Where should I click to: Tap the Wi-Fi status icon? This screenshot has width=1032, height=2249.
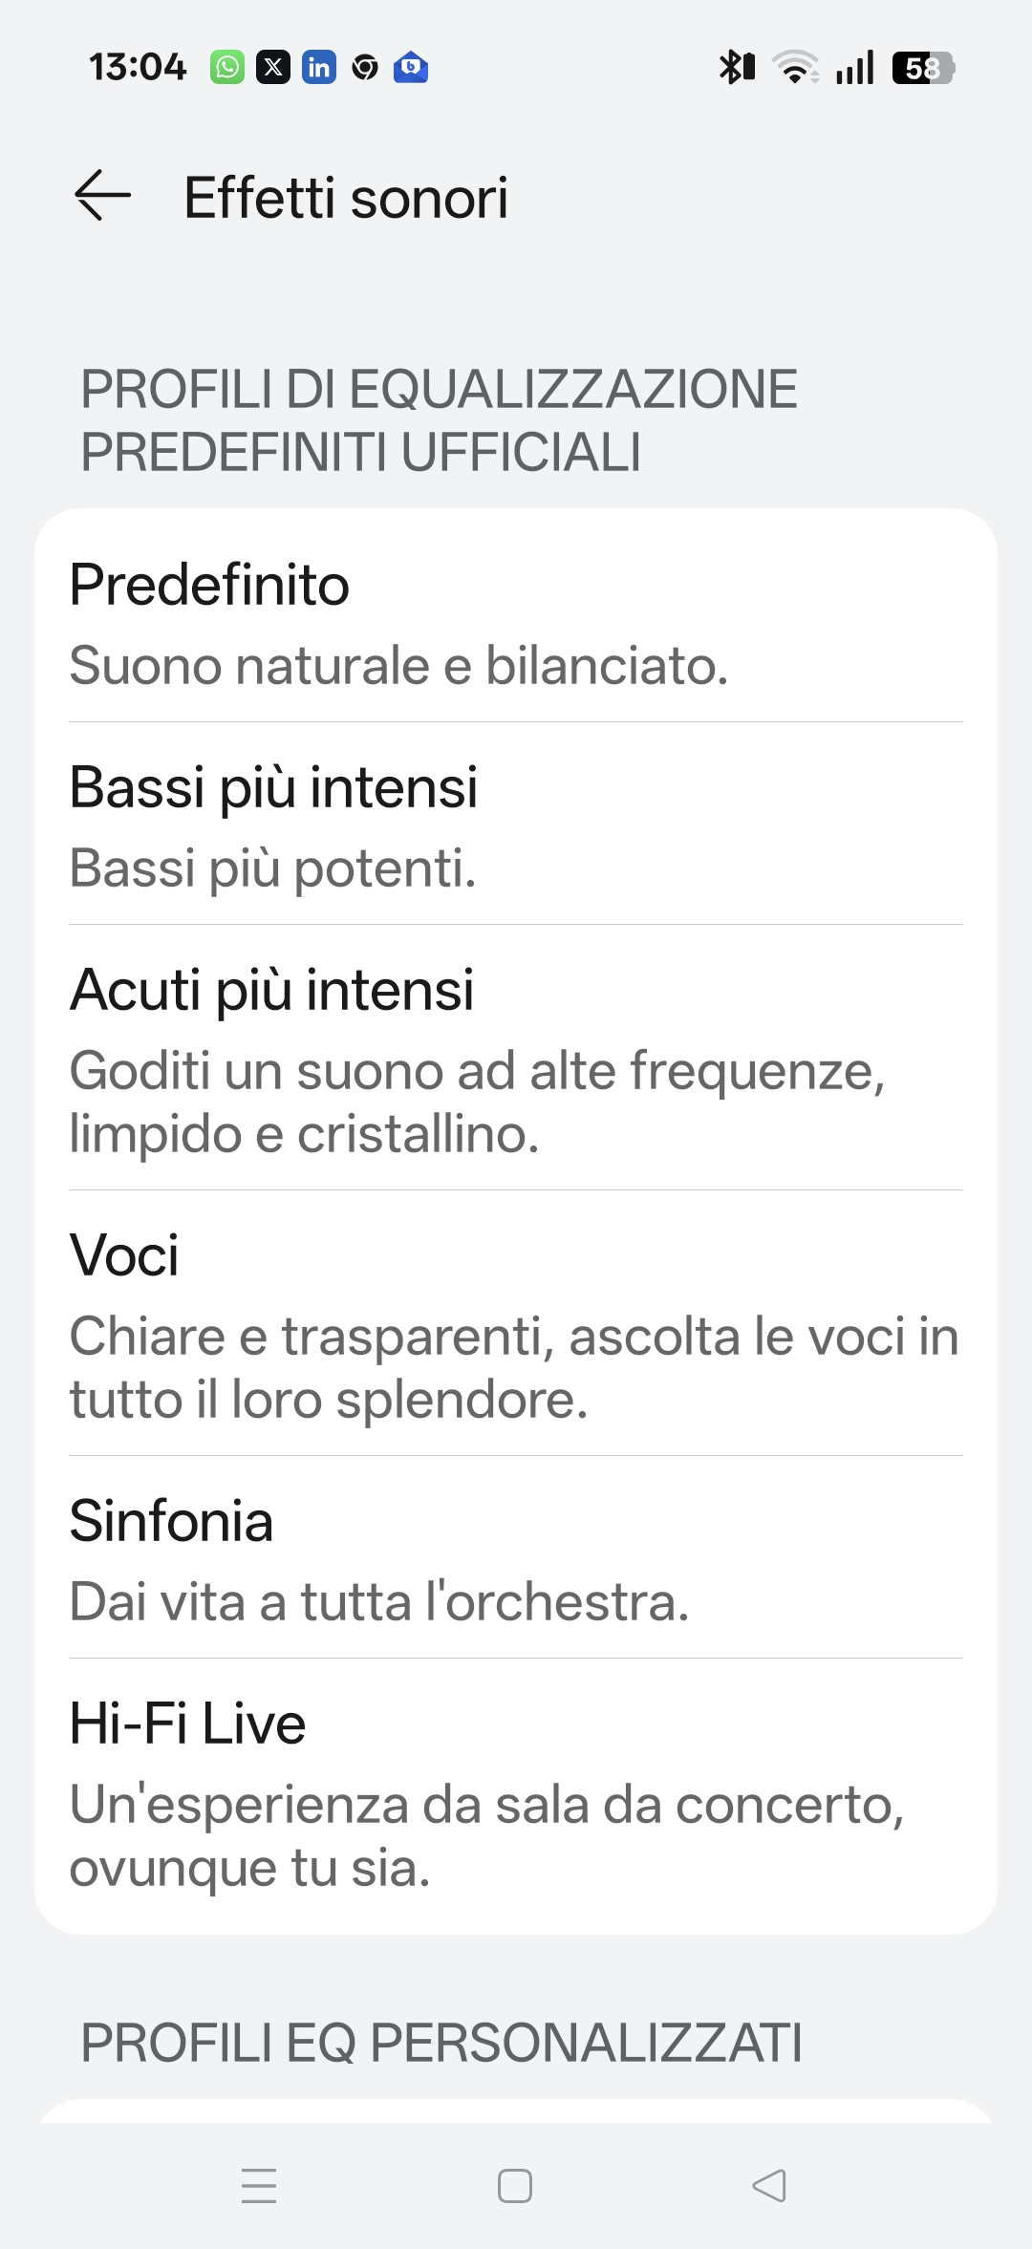coord(795,67)
